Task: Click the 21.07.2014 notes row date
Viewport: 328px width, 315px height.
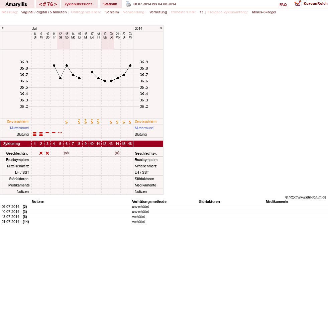Action: pos(10,222)
